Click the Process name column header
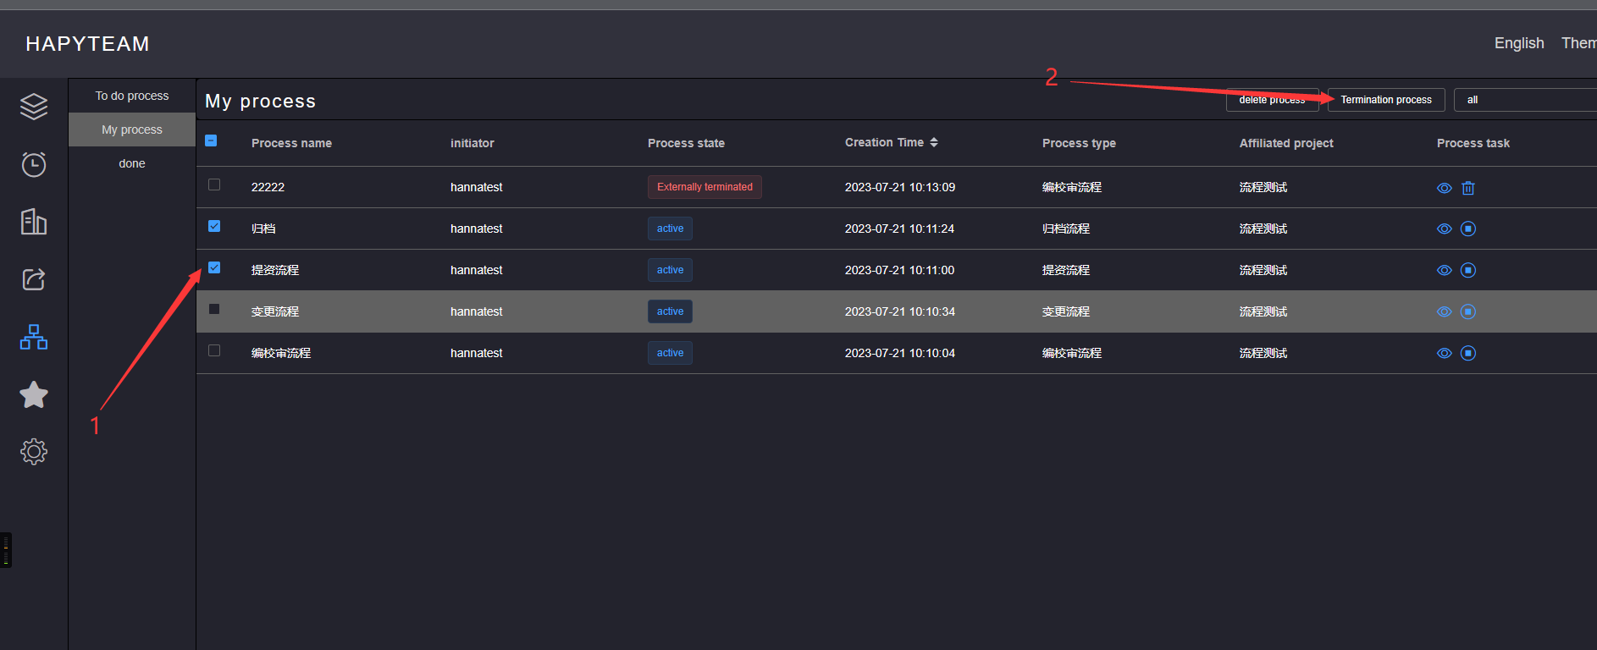Viewport: 1597px width, 650px height. click(x=291, y=143)
